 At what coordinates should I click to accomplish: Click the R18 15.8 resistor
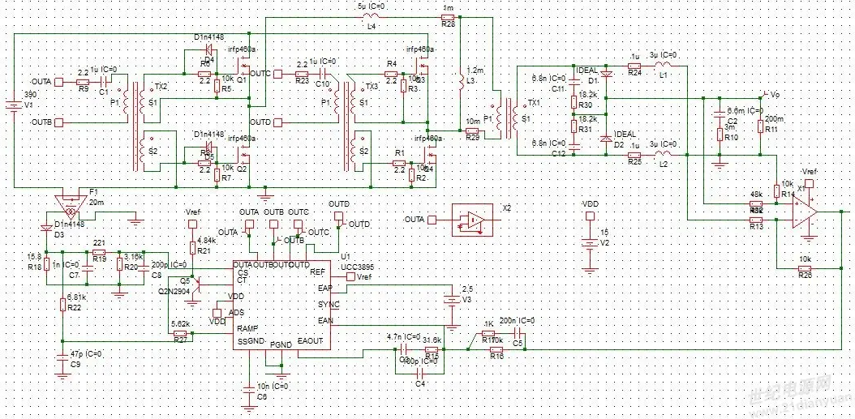(47, 264)
